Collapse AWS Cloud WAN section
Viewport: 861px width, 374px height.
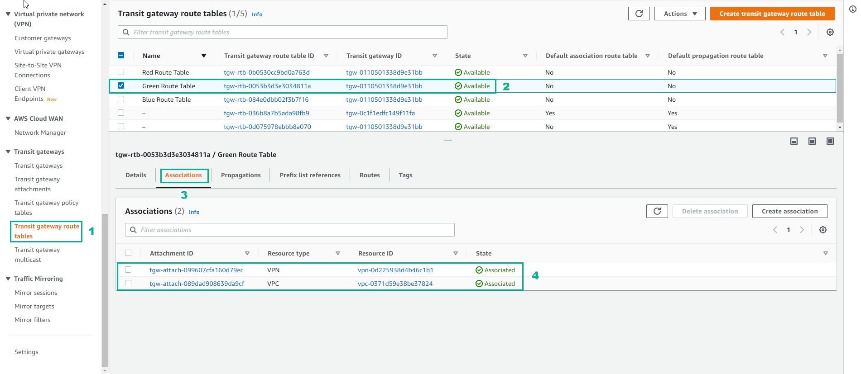[x=8, y=118]
